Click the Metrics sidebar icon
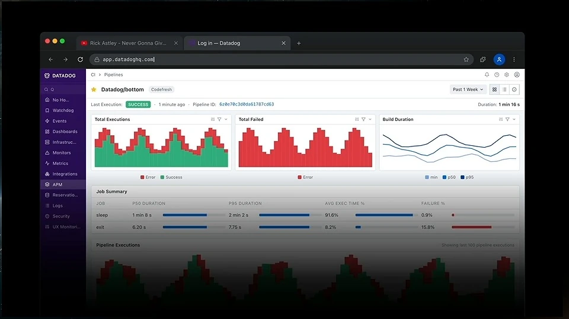The image size is (569, 319). point(47,163)
